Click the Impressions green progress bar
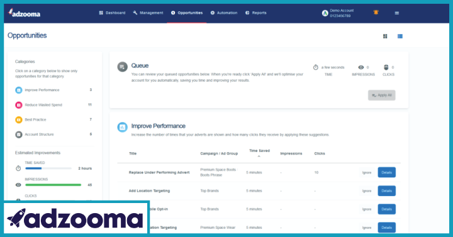The height and width of the screenshot is (237, 453). click(x=53, y=185)
